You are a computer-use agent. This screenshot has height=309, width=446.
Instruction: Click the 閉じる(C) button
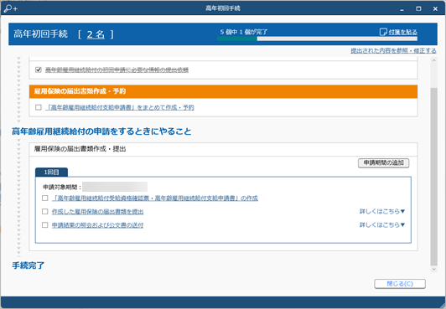coord(400,284)
